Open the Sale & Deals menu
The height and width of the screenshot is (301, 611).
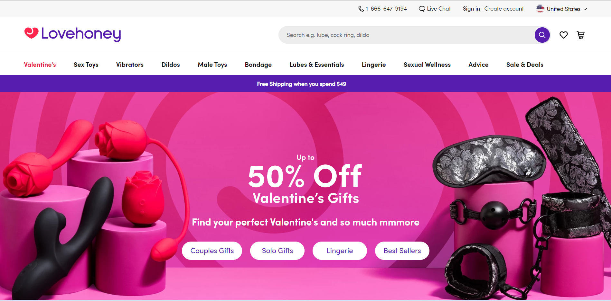tap(525, 65)
